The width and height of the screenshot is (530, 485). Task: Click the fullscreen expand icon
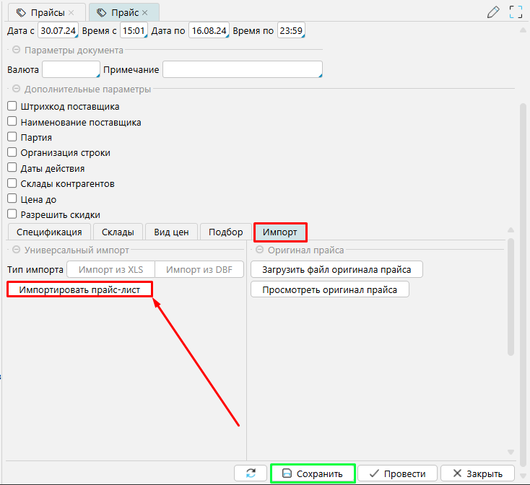click(x=516, y=12)
